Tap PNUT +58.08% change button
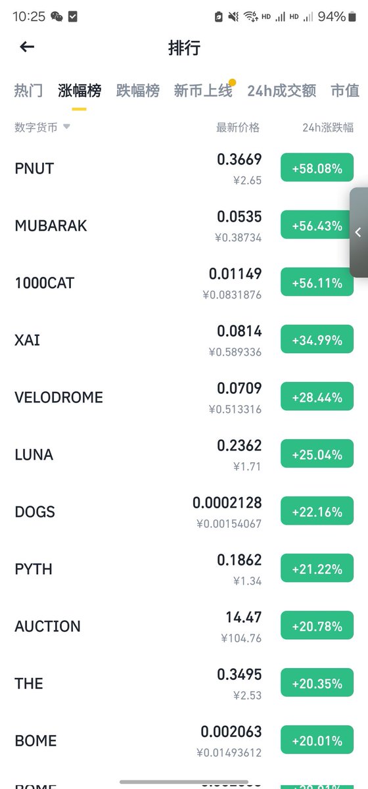The width and height of the screenshot is (368, 789). click(x=317, y=168)
